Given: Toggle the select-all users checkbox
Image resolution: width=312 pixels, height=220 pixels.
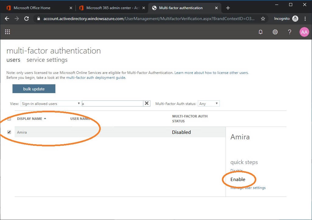Looking at the screenshot, I should 9,119.
